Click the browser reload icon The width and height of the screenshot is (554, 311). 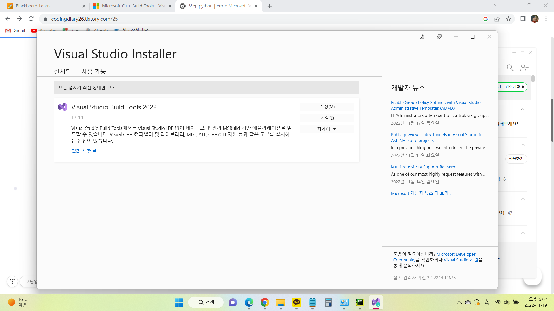[x=31, y=19]
